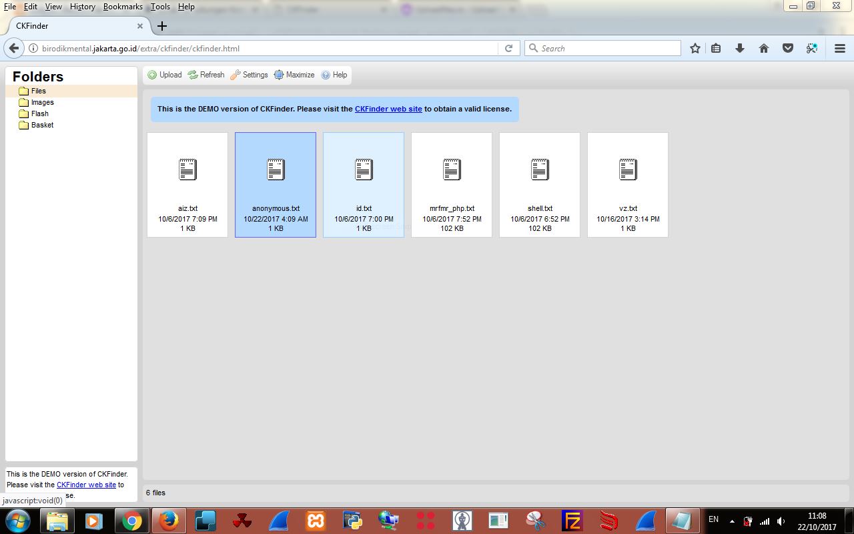Open the Tools menu
854x534 pixels.
[x=160, y=7]
